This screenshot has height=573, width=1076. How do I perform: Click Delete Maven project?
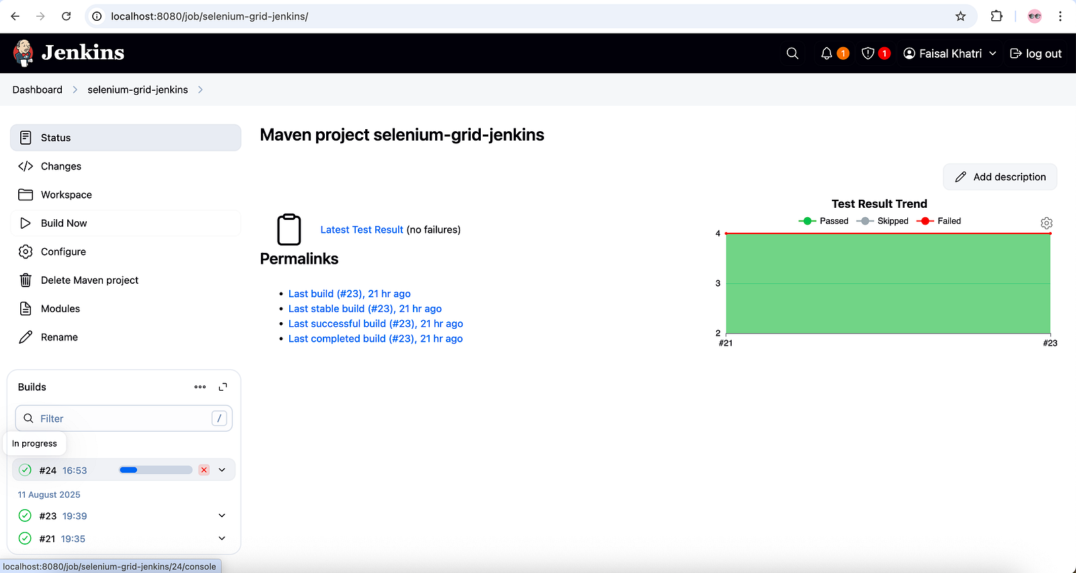126,280
